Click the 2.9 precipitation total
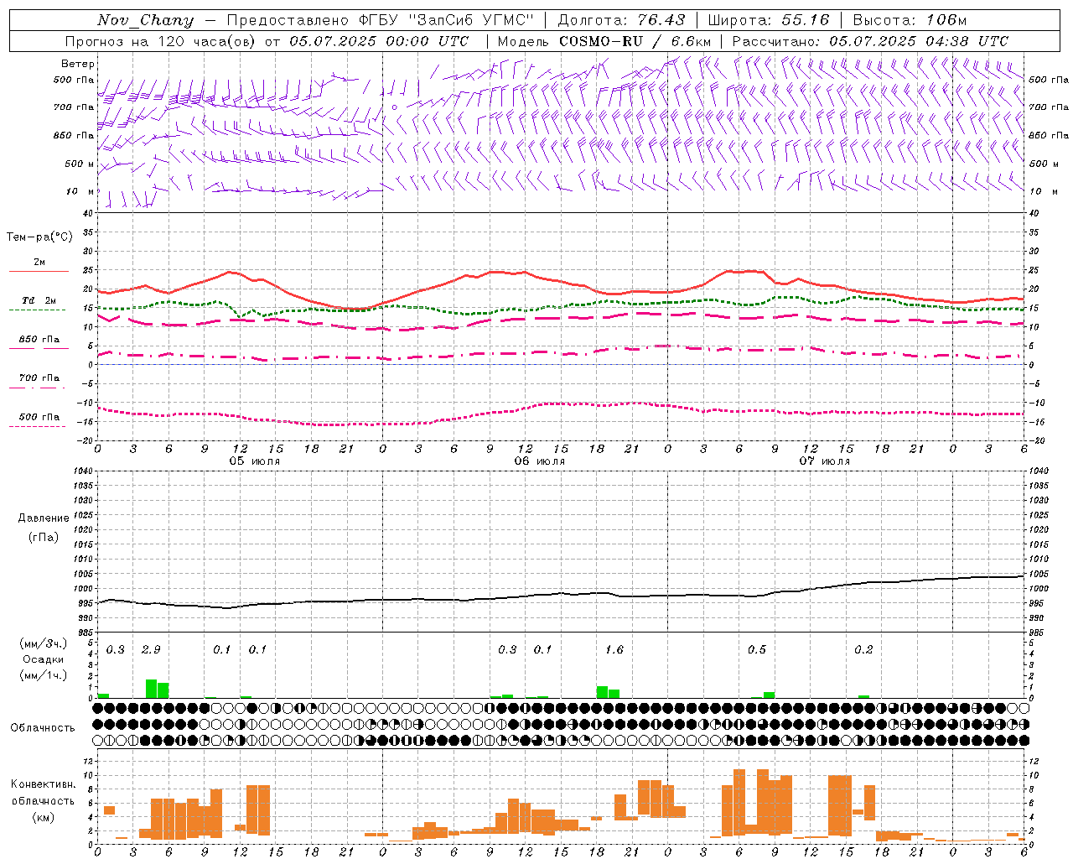This screenshot has height=859, width=1073. (x=151, y=650)
